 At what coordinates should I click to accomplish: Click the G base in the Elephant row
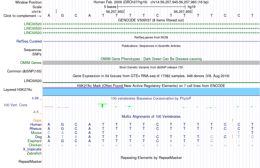(62, 141)
